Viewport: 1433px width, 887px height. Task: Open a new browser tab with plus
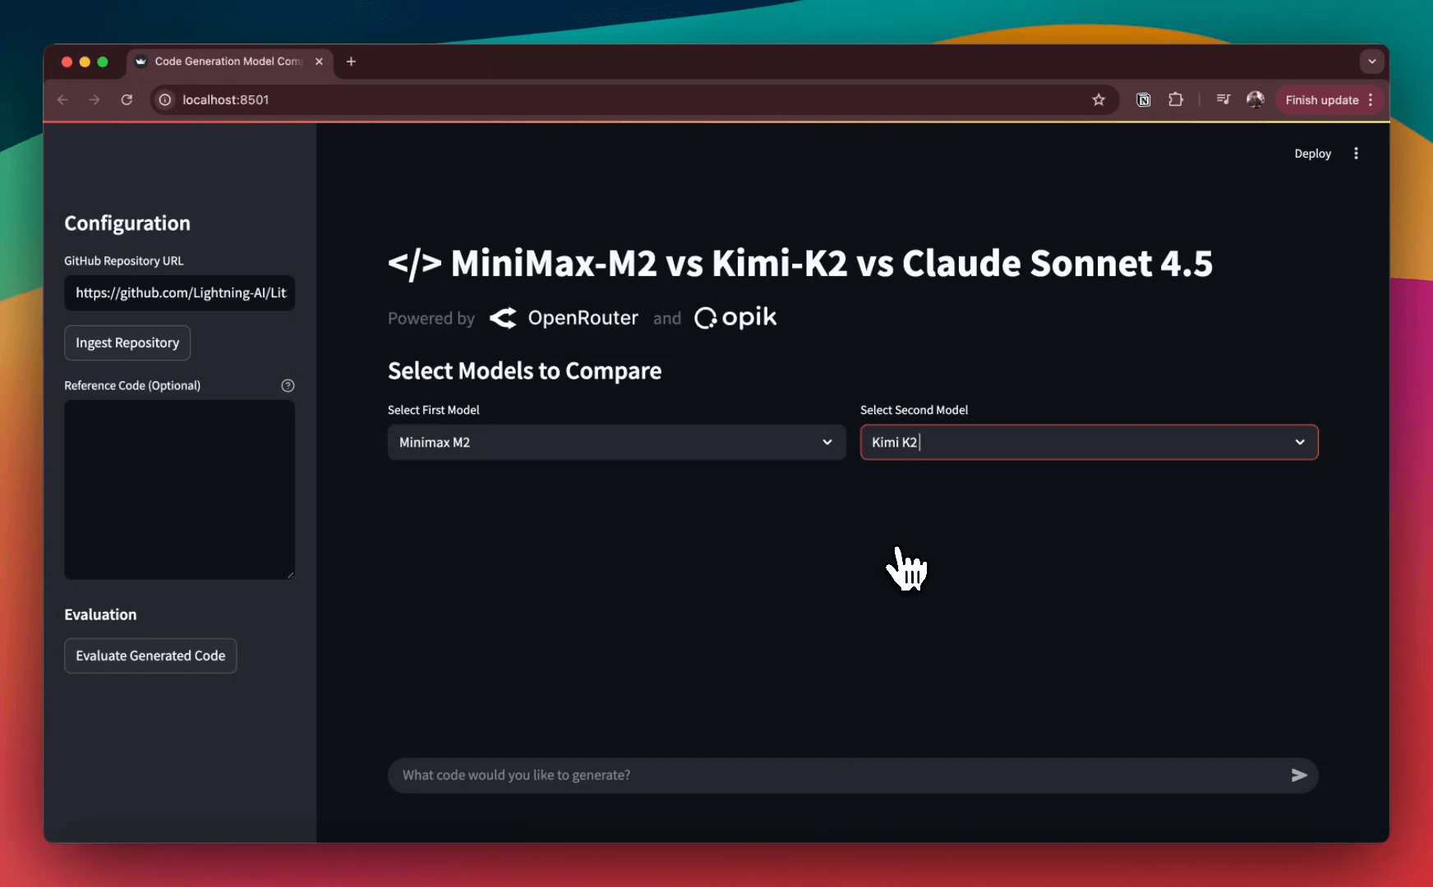pyautogui.click(x=351, y=62)
